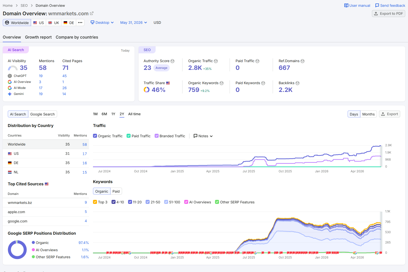Expand the Notes dropdown
The width and height of the screenshot is (408, 272).
pos(203,136)
